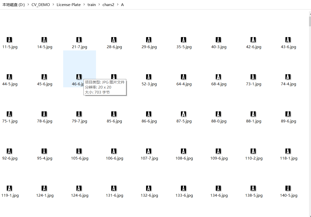Select the 74-4.jpg file icon
The height and width of the screenshot is (217, 311).
(x=288, y=77)
